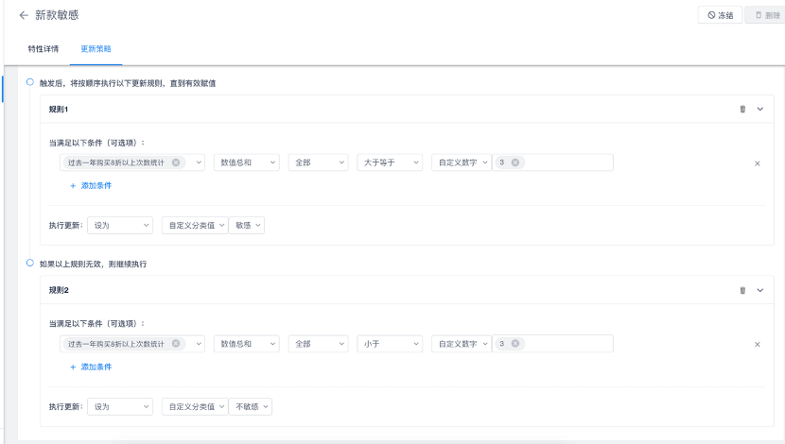Open the metric dropdown in 规则2
This screenshot has width=785, height=444.
(x=199, y=344)
